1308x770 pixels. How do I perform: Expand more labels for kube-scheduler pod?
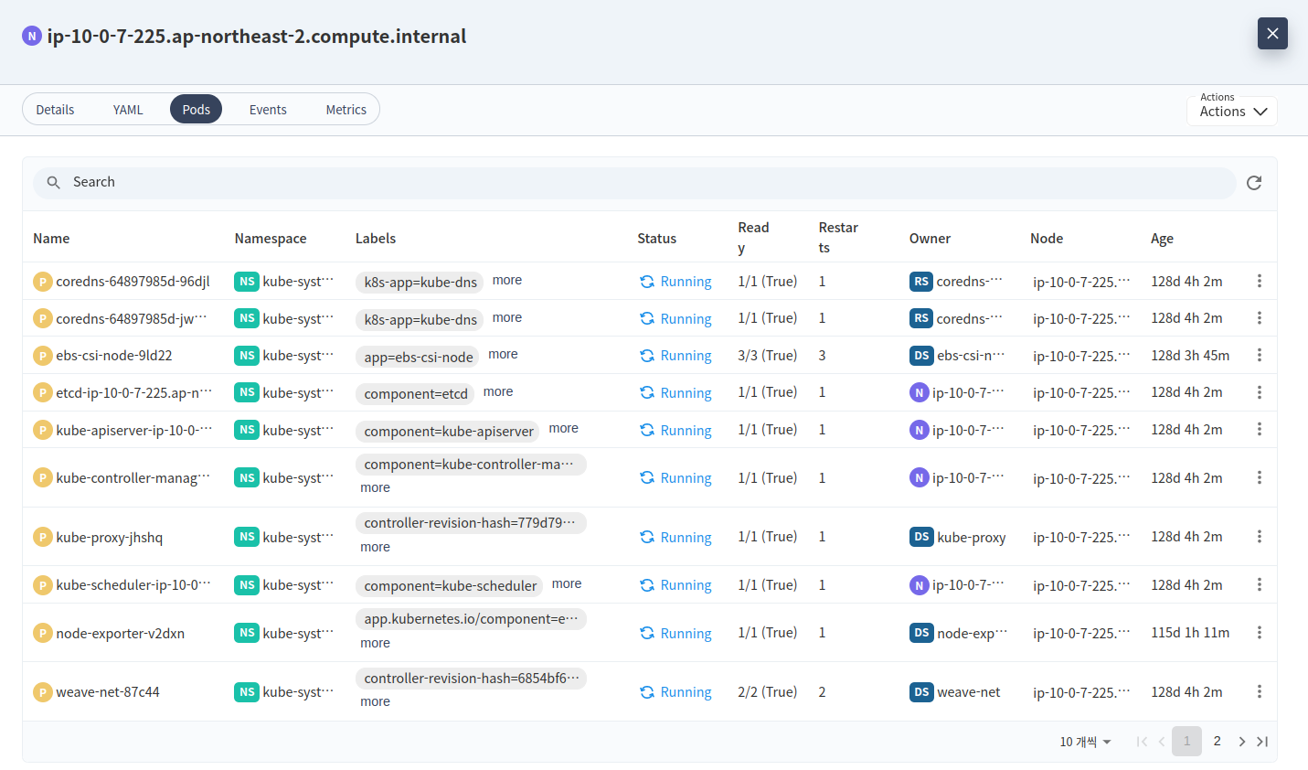567,583
